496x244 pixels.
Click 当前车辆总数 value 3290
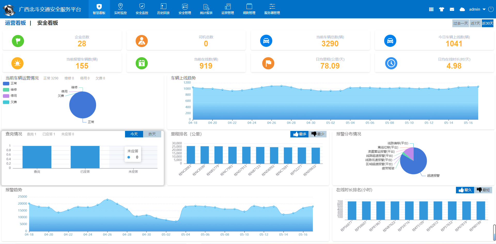tap(330, 44)
